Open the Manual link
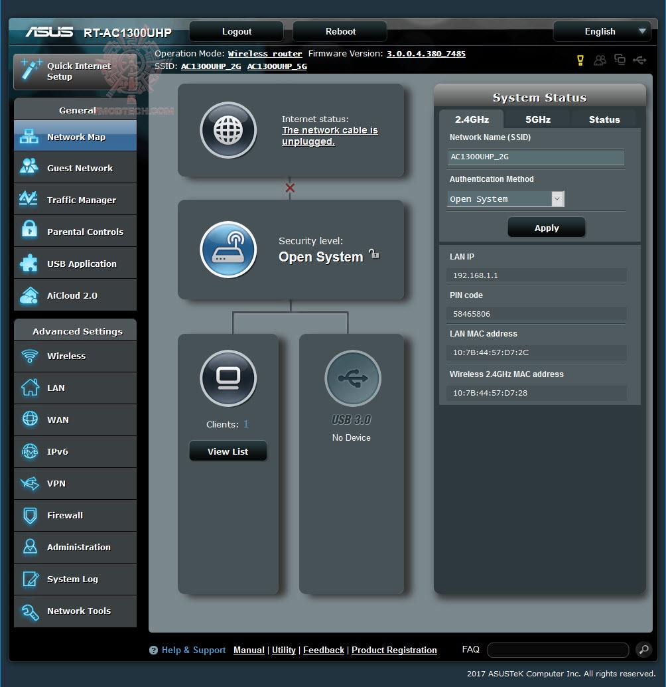The height and width of the screenshot is (687, 666). (x=249, y=650)
